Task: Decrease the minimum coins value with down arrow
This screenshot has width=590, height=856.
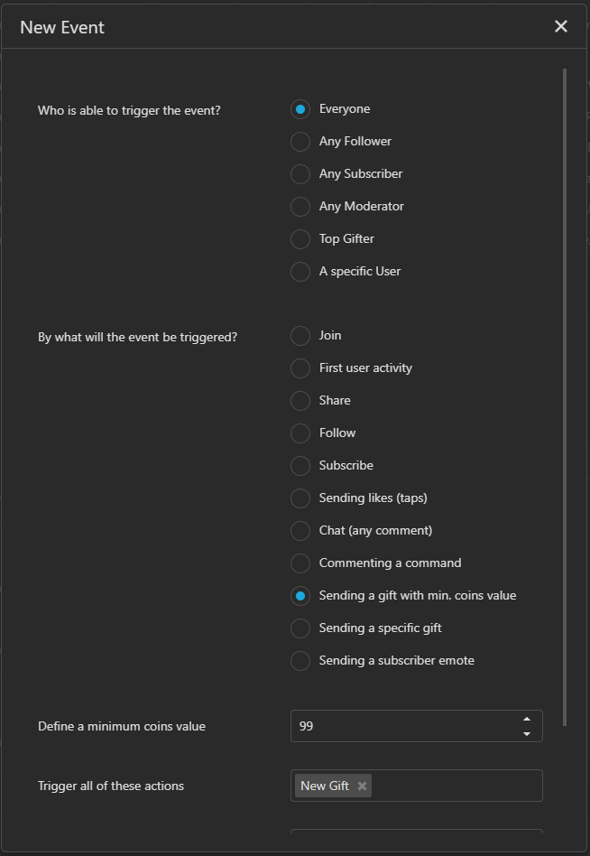Action: coord(527,733)
